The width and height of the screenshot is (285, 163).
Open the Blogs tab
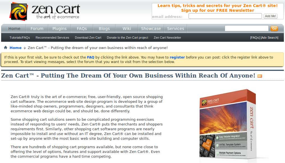pyautogui.click(x=104, y=29)
